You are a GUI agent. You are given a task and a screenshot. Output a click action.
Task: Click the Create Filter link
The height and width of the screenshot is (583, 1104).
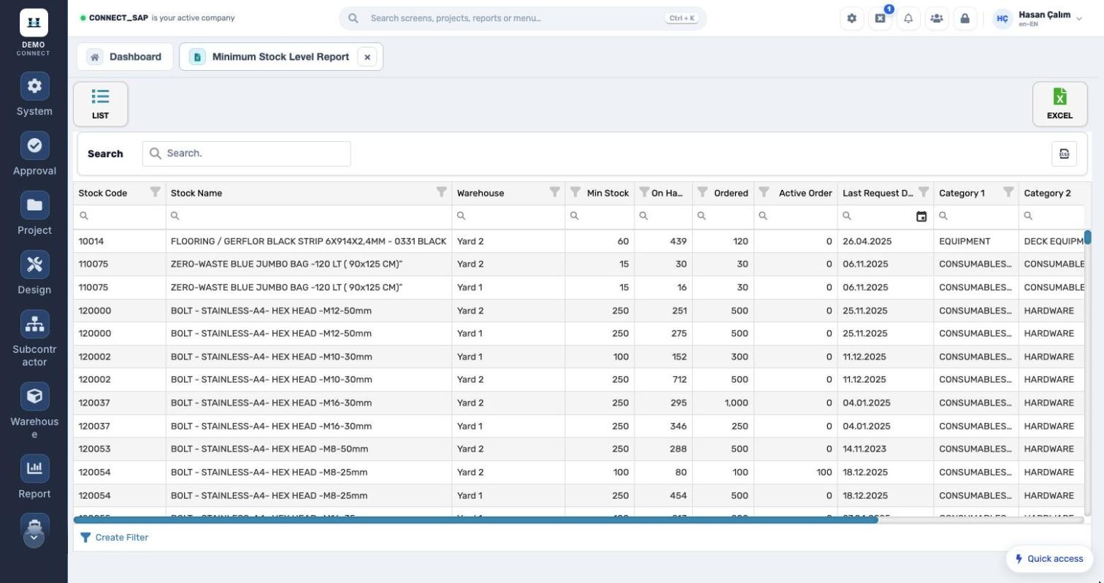pos(114,538)
